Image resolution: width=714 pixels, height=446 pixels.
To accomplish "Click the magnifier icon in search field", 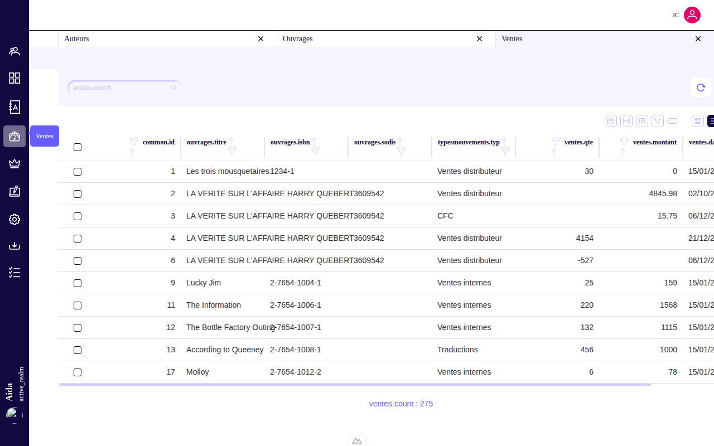I will pyautogui.click(x=173, y=88).
